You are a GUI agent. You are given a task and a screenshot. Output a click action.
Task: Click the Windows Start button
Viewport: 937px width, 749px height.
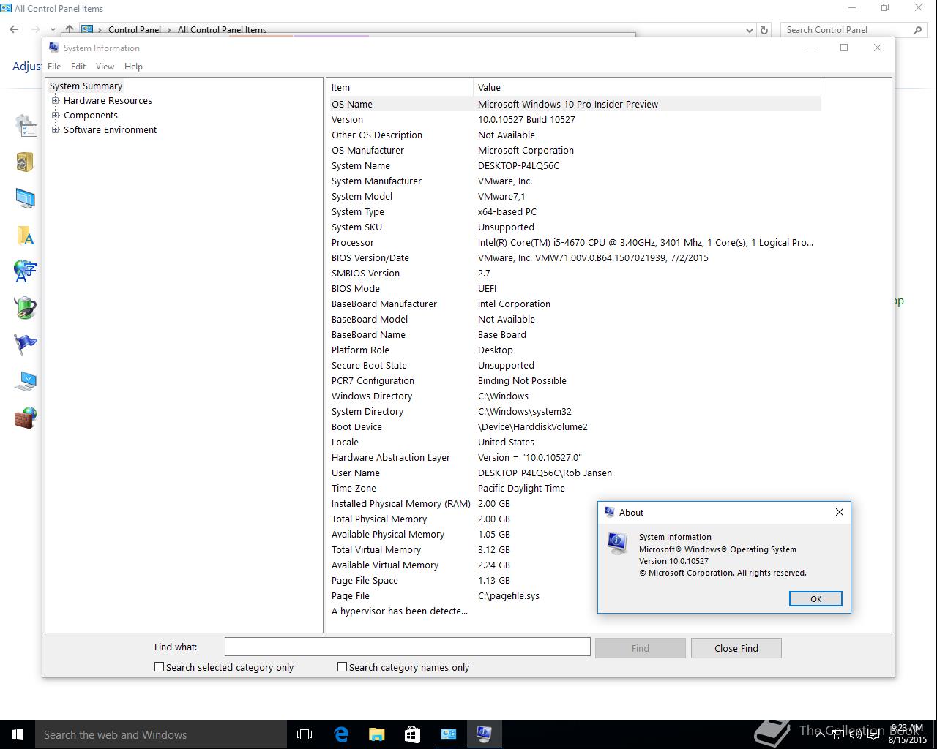pos(18,734)
